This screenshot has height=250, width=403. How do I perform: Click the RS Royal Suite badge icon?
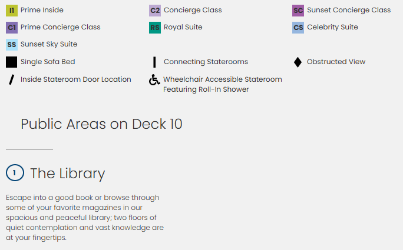[155, 27]
